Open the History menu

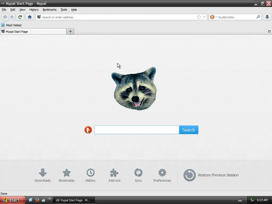pos(34,10)
